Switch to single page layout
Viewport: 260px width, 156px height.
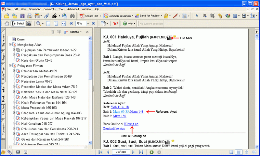click(230, 152)
